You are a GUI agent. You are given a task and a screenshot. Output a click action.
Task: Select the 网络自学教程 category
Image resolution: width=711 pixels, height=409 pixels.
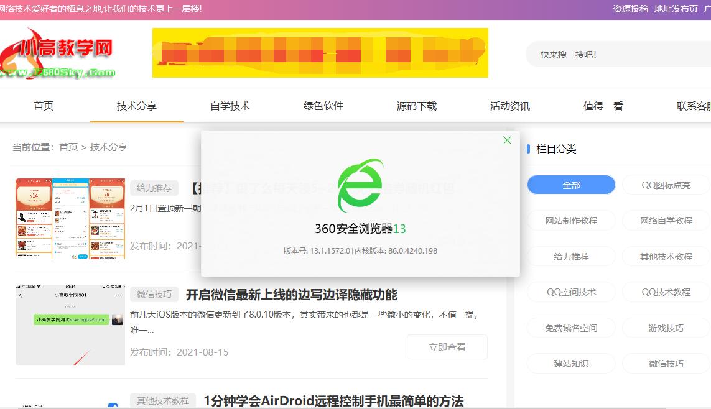pyautogui.click(x=666, y=221)
